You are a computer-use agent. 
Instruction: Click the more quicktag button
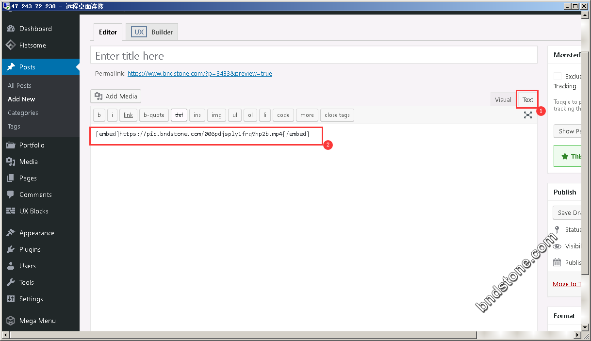click(307, 115)
